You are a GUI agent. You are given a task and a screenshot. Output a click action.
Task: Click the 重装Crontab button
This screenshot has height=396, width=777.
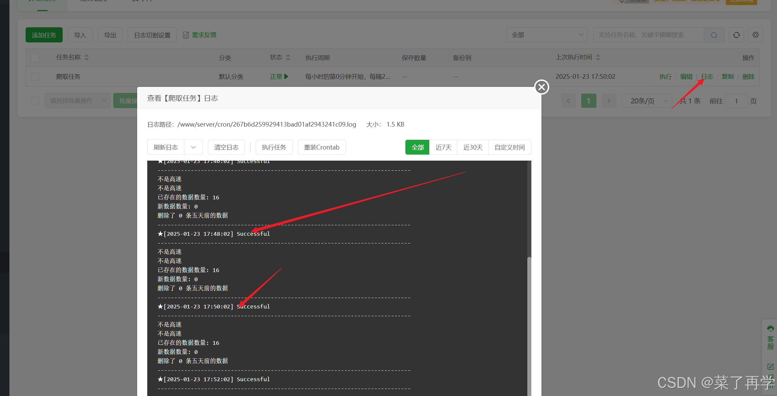(x=321, y=147)
